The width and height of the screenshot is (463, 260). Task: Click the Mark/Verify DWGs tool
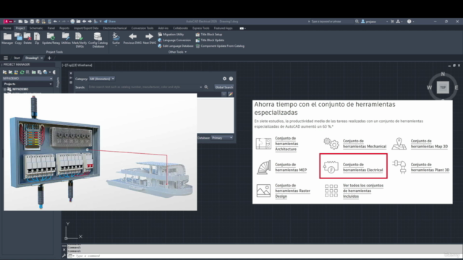tap(79, 40)
